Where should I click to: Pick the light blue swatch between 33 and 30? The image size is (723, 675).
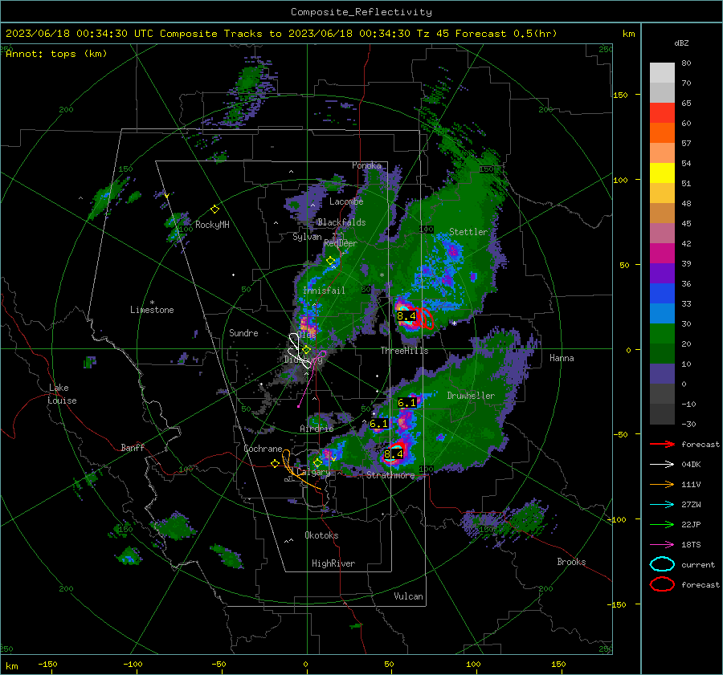(662, 313)
